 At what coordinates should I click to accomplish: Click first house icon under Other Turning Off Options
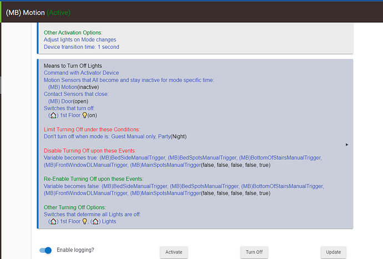pyautogui.click(x=53, y=221)
